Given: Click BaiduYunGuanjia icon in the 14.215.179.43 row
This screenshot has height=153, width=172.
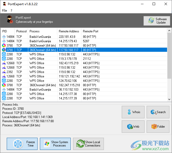Looking at the screenshot, I should pyautogui.click(x=4, y=41).
